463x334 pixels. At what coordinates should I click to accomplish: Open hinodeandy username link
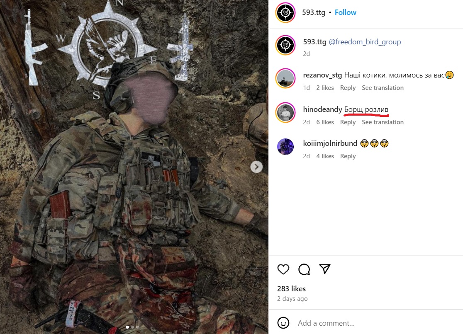322,109
